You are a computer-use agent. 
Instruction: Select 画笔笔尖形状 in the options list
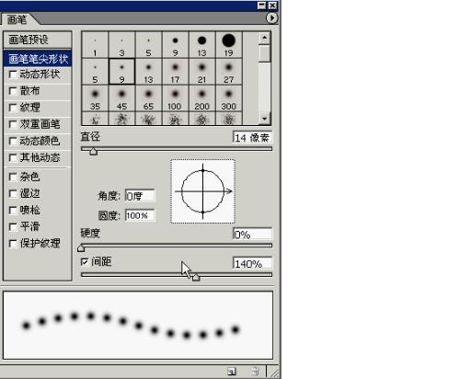click(x=38, y=59)
